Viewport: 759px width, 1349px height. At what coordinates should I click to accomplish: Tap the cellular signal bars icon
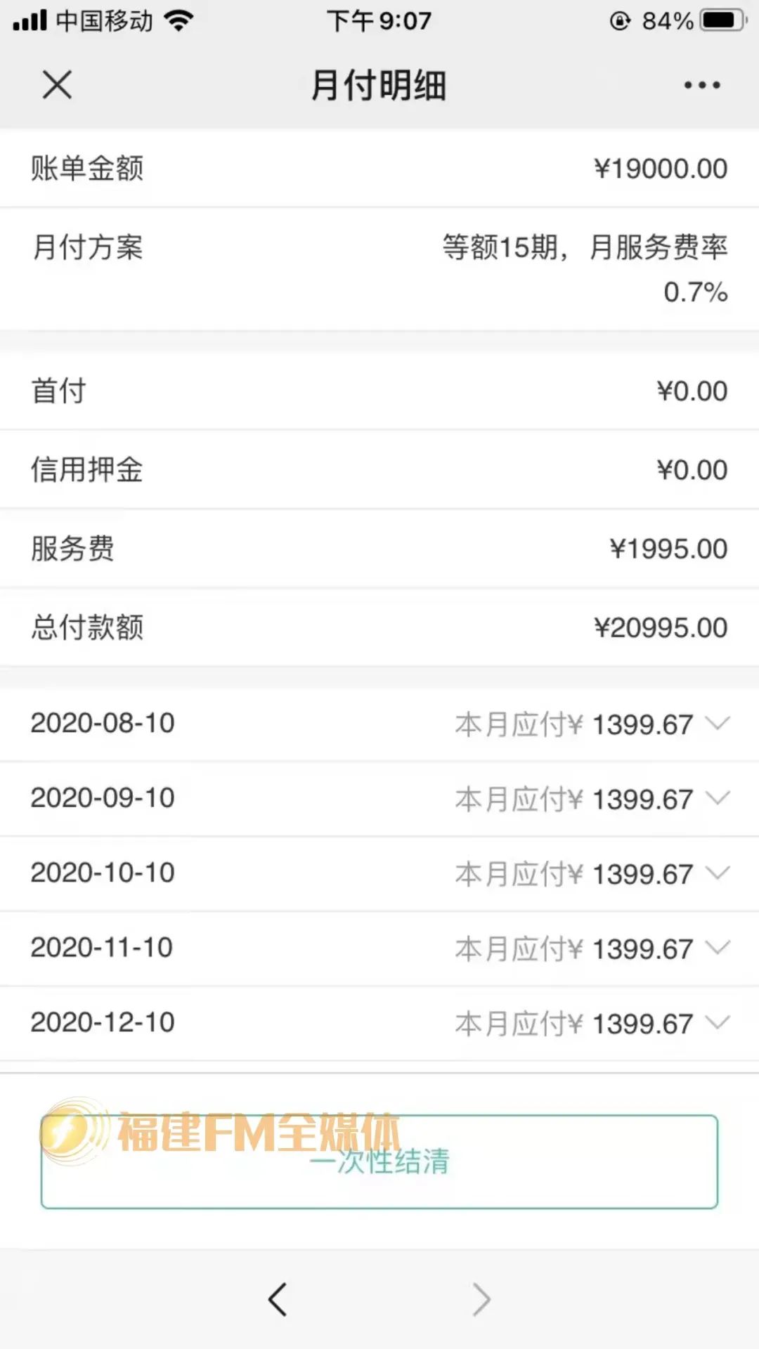[30, 20]
